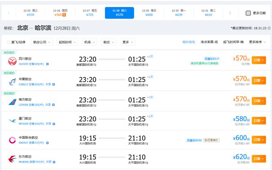This screenshot has width=272, height=170.
Task: Click the 12月28日 周六 date text
Action: click(67, 28)
